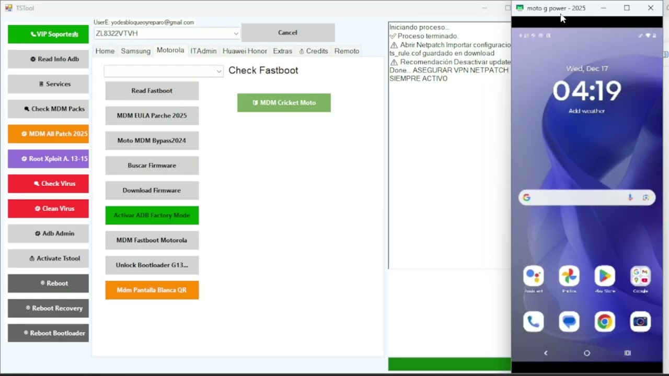This screenshot has height=376, width=669.
Task: Tap the Add weather text under clock
Action: (587, 111)
